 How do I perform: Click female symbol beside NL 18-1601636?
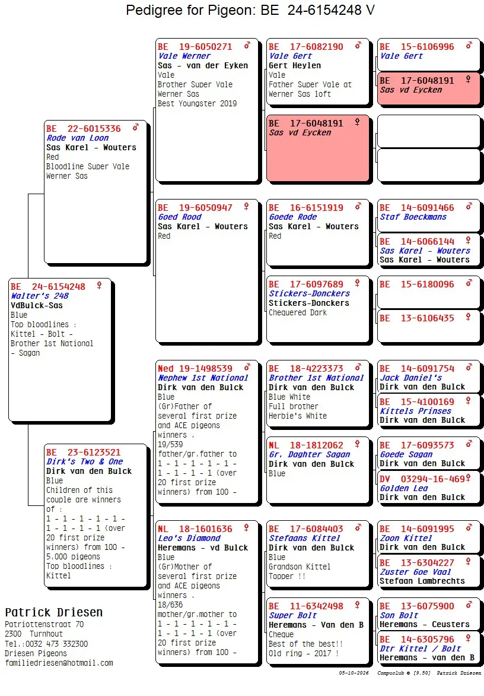pyautogui.click(x=246, y=528)
